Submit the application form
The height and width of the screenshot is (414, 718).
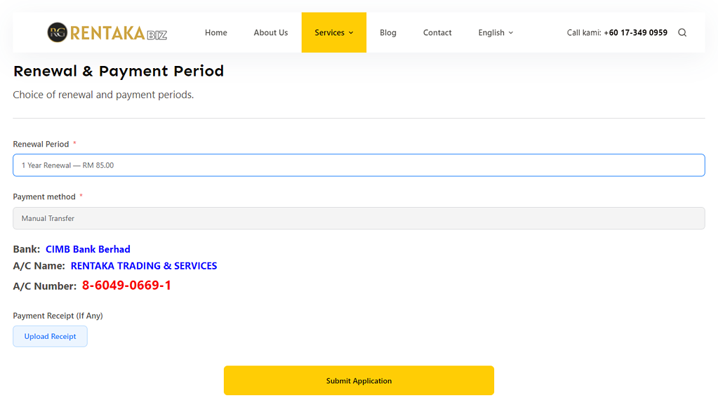click(359, 380)
